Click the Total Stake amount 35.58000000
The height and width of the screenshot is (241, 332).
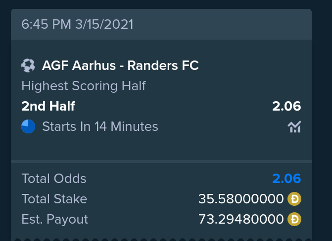tap(241, 199)
